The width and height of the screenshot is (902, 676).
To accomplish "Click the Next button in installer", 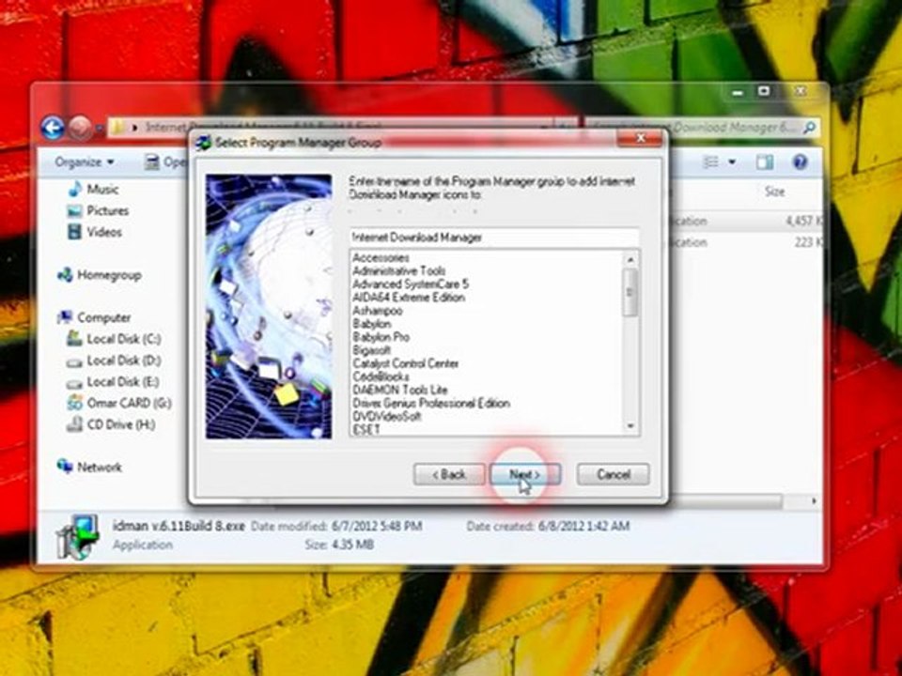I will point(524,474).
